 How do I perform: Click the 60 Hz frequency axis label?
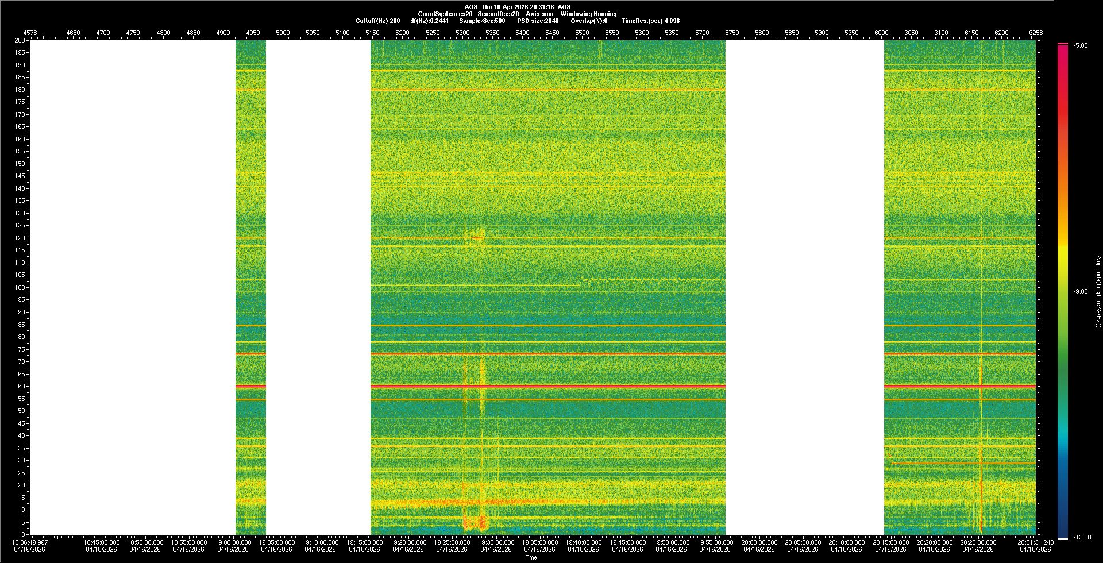[21, 386]
